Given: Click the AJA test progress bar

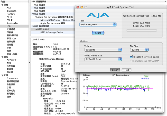Looking at the screenshot, I should click(142, 30).
